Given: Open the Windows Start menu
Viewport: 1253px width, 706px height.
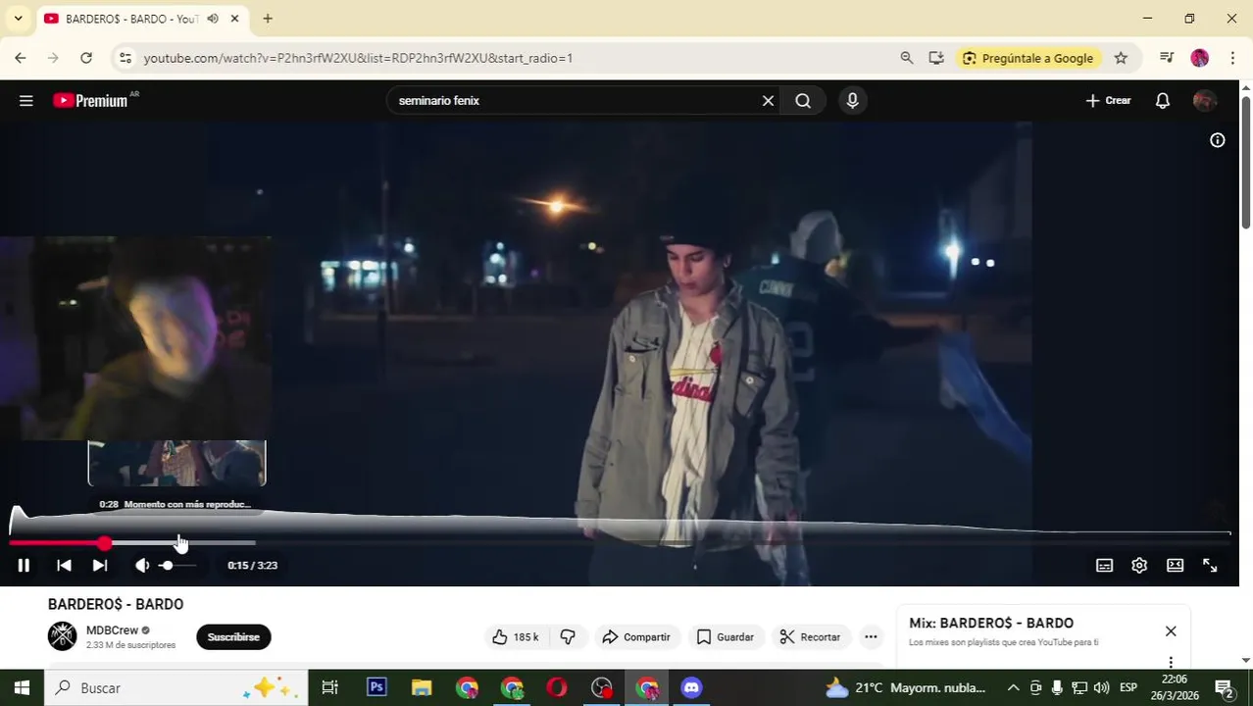Looking at the screenshot, I should click(22, 687).
